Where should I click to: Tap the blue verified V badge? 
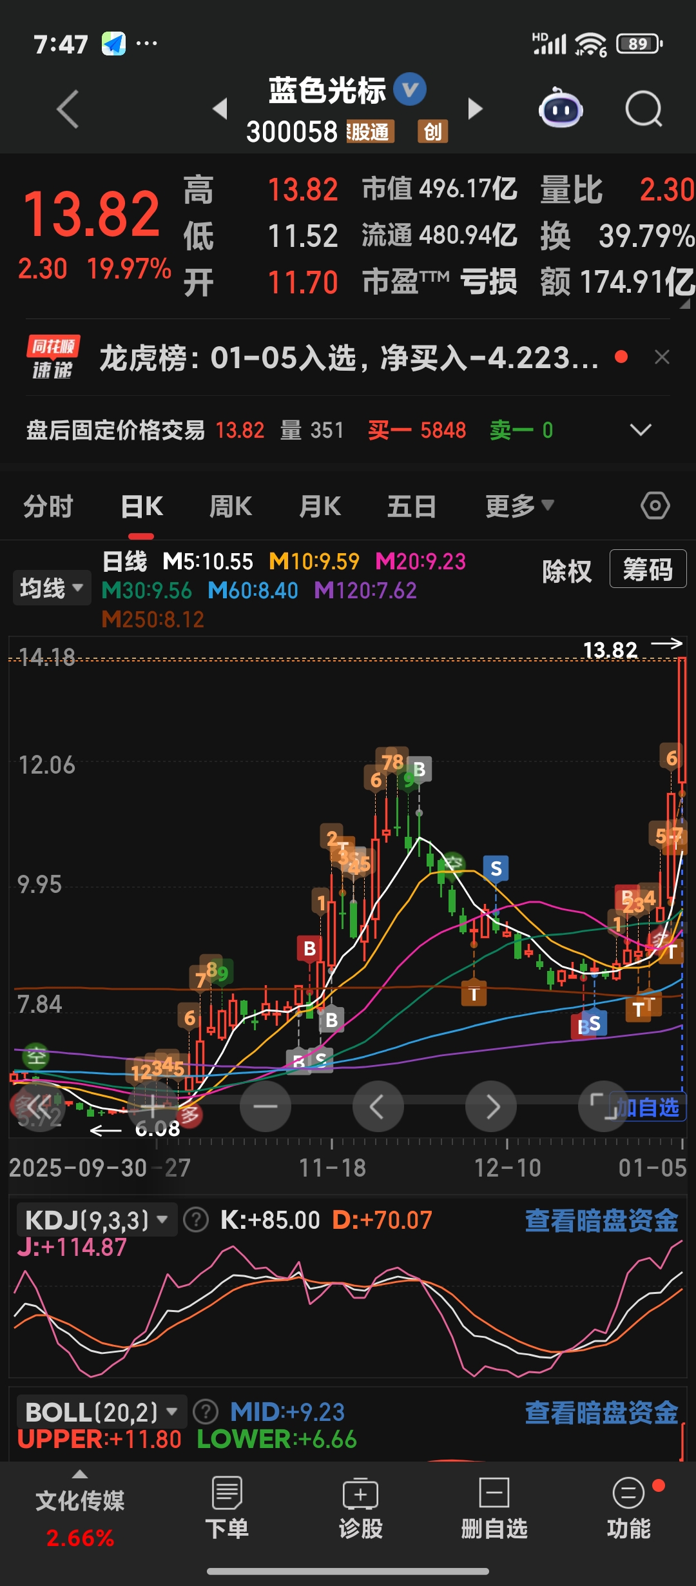coord(410,90)
